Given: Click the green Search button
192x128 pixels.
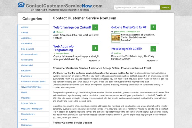Looking at the screenshot, I should [165, 7].
